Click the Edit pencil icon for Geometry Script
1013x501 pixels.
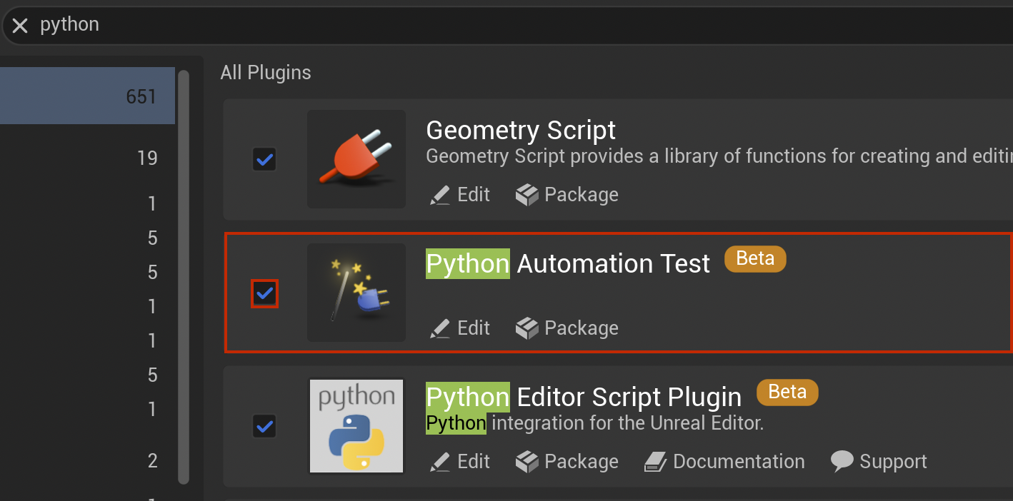tap(439, 194)
